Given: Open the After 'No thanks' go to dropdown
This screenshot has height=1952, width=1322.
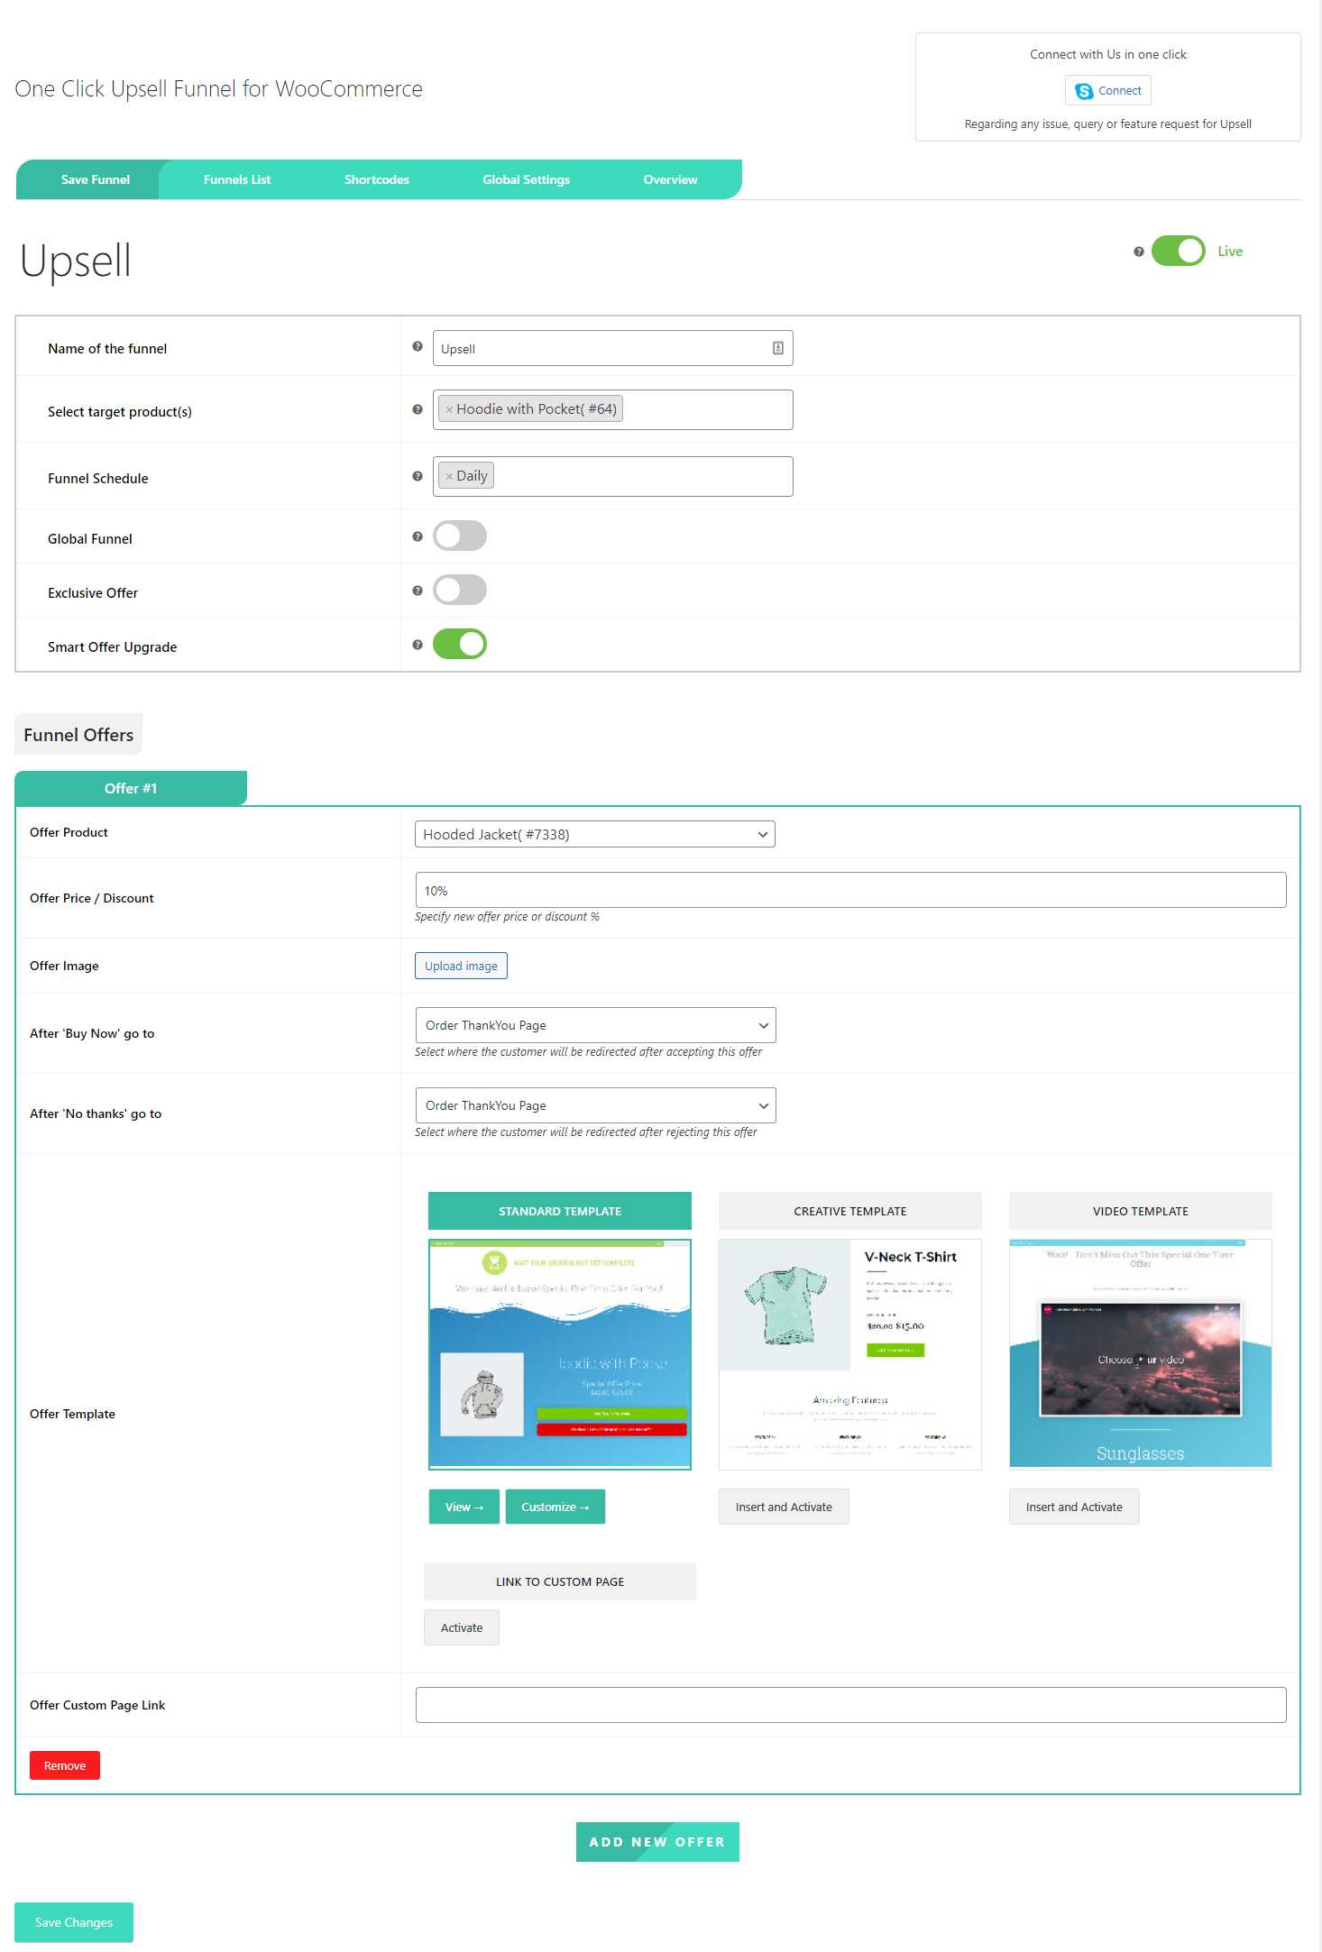Looking at the screenshot, I should (x=595, y=1105).
